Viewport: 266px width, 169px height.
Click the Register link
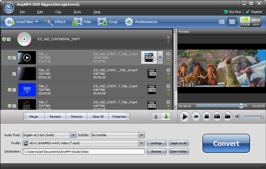pos(254,12)
